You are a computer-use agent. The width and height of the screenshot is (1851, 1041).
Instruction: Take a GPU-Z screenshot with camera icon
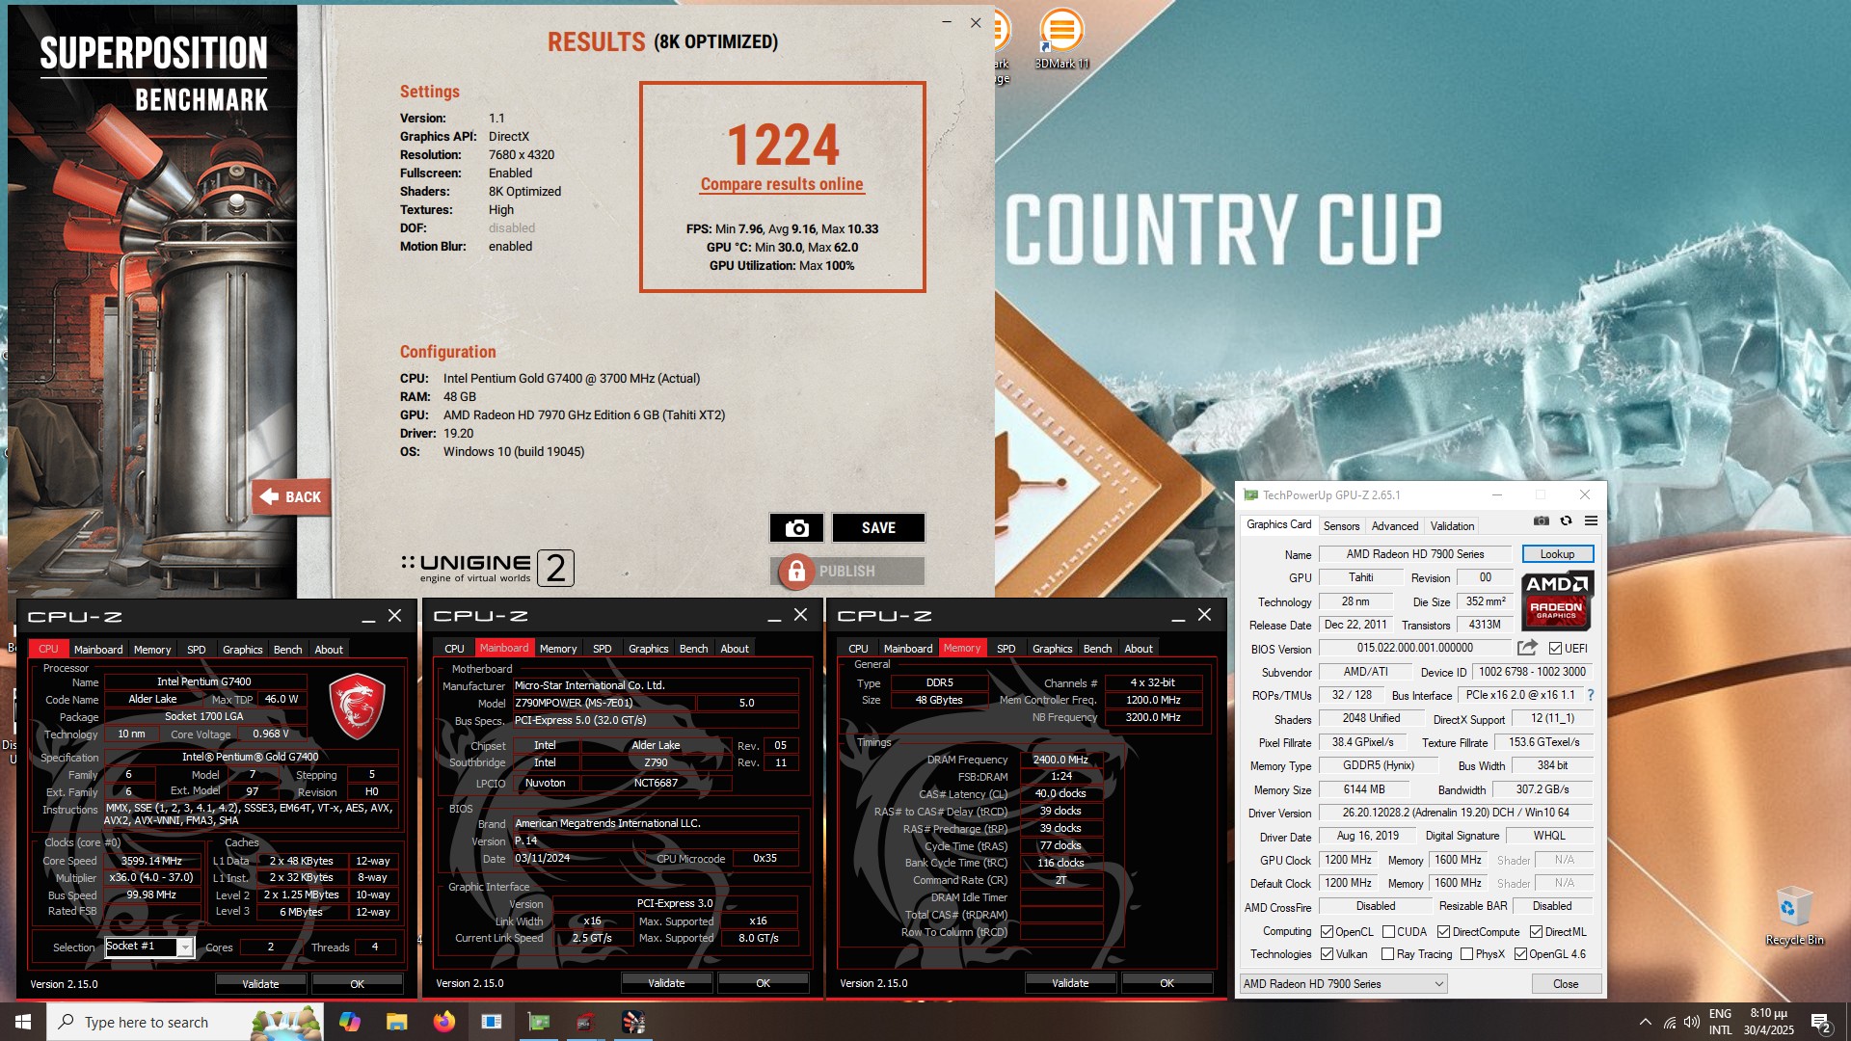click(x=1542, y=520)
